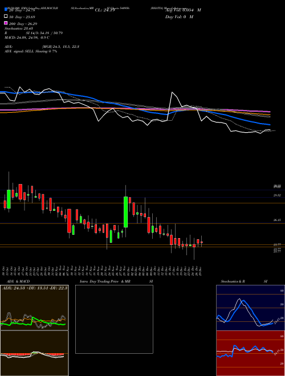
Task: Click the empty Intra Day Trading Price panel
Action: pos(114,319)
